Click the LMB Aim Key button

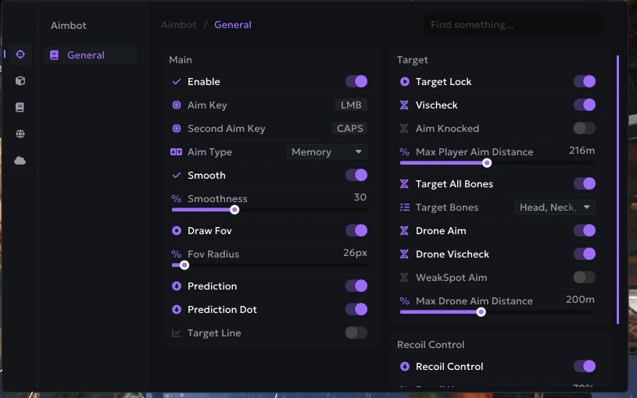coord(351,105)
